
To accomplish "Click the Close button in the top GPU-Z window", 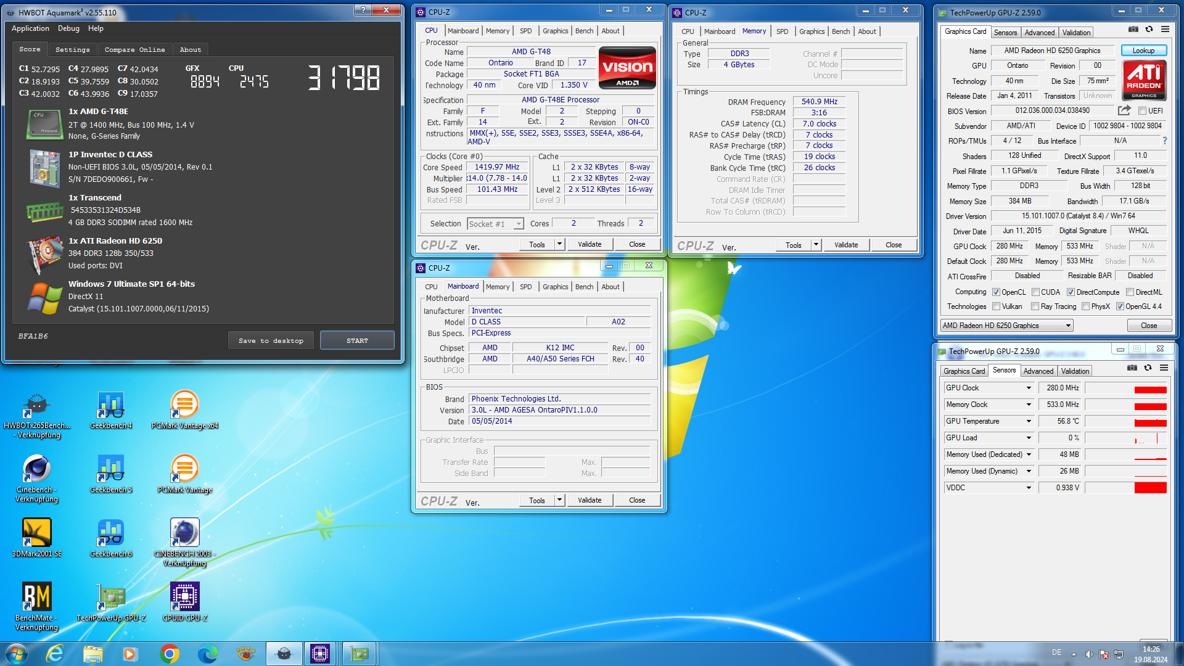I will click(1149, 326).
